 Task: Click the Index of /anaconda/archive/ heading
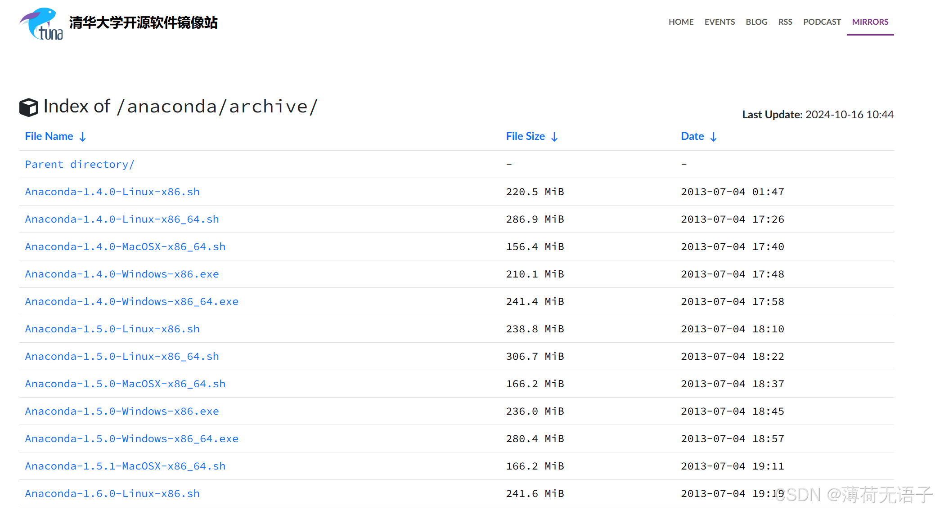click(180, 107)
